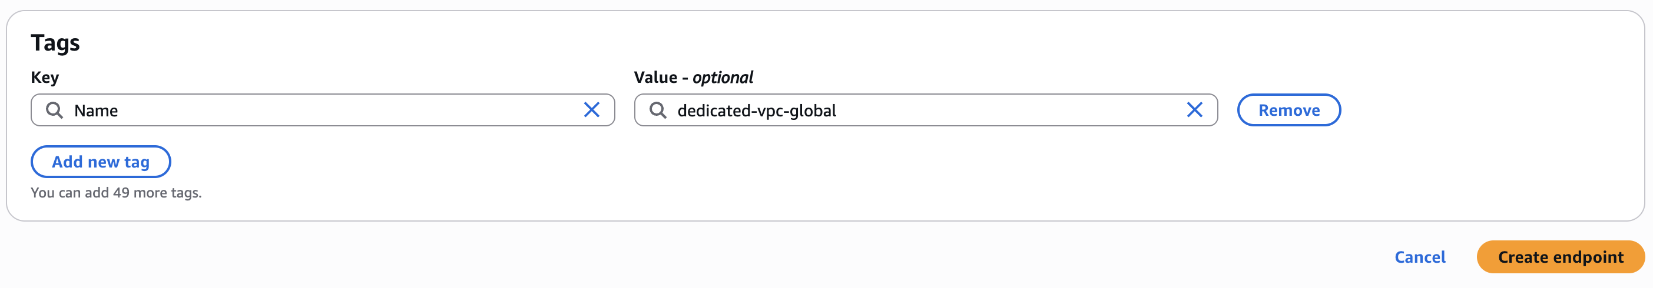Image resolution: width=1653 pixels, height=288 pixels.
Task: Remove the Name tag row
Action: 1288,110
